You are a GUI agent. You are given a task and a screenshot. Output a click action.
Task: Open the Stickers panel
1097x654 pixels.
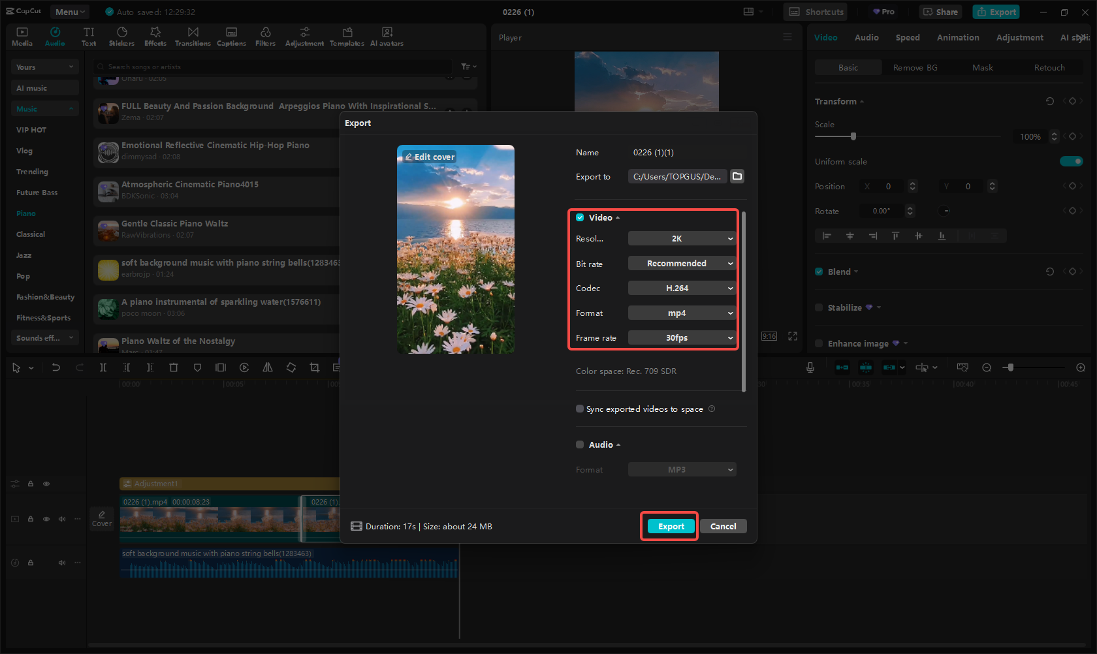(x=121, y=37)
